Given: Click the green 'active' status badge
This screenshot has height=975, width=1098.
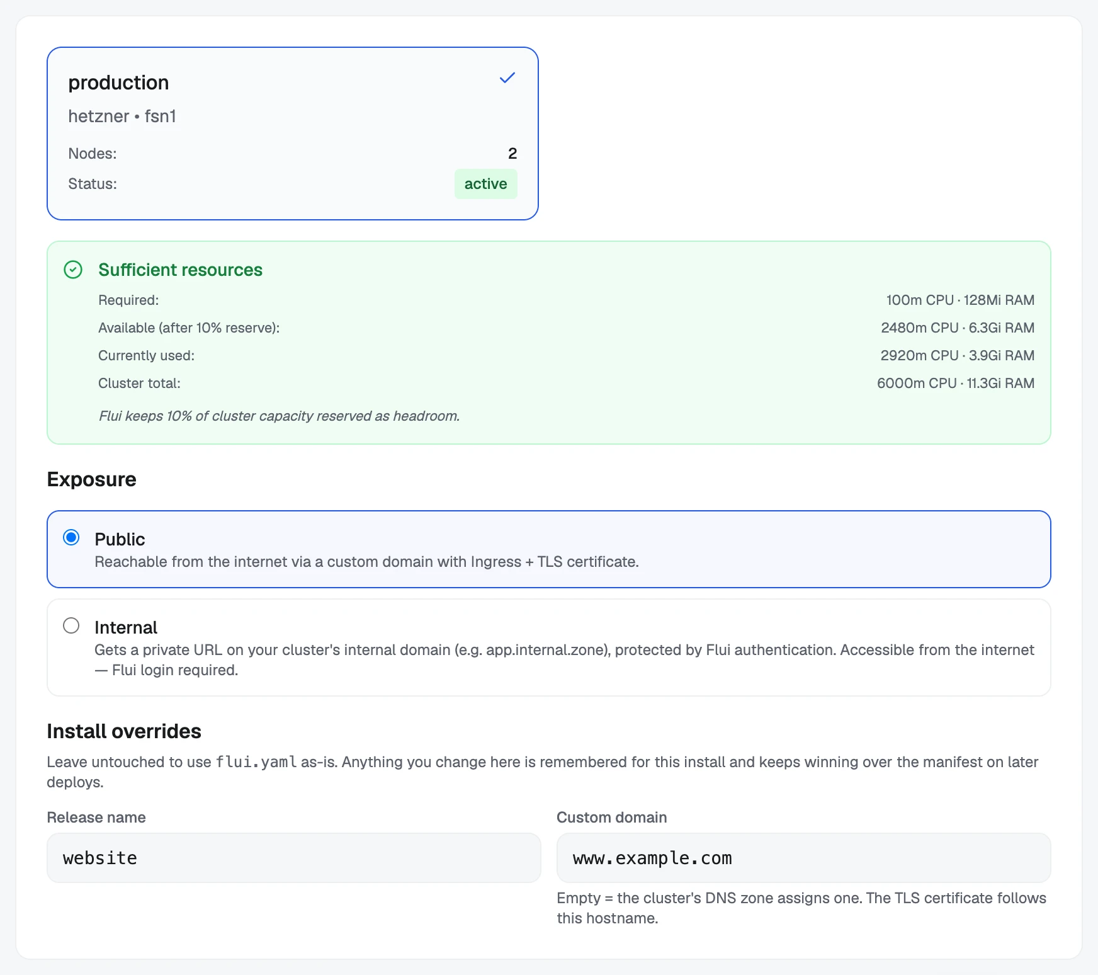Looking at the screenshot, I should [486, 184].
